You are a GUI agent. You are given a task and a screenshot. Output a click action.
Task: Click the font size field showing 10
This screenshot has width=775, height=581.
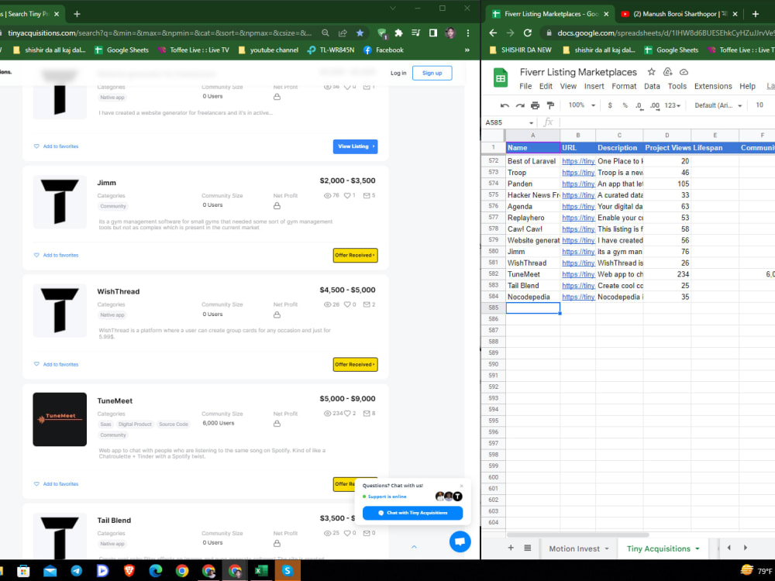click(x=759, y=105)
